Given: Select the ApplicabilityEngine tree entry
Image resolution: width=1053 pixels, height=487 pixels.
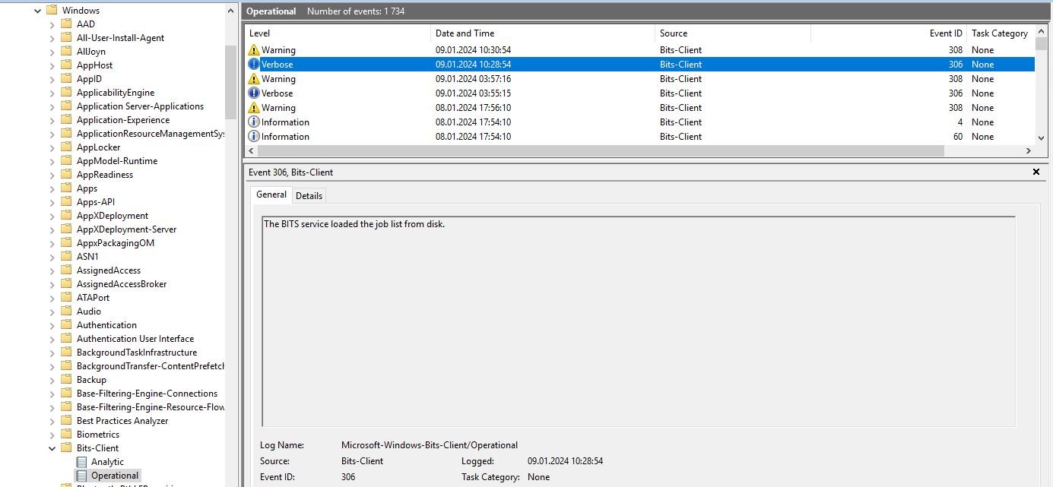Looking at the screenshot, I should (116, 93).
